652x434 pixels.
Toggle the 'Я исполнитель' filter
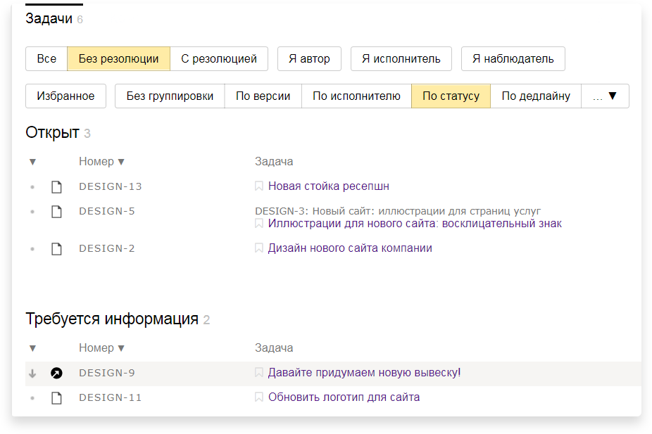(401, 58)
